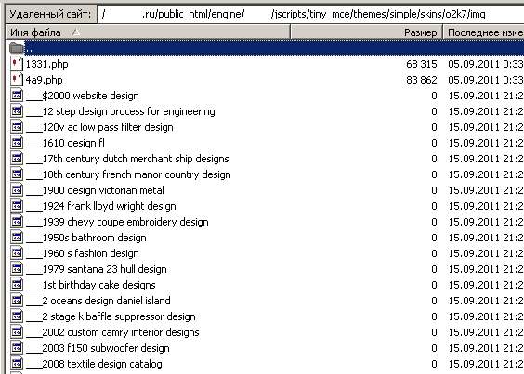This screenshot has height=374, width=524.
Task: Select 1979 santana 23 hull design
Action: pos(97,269)
